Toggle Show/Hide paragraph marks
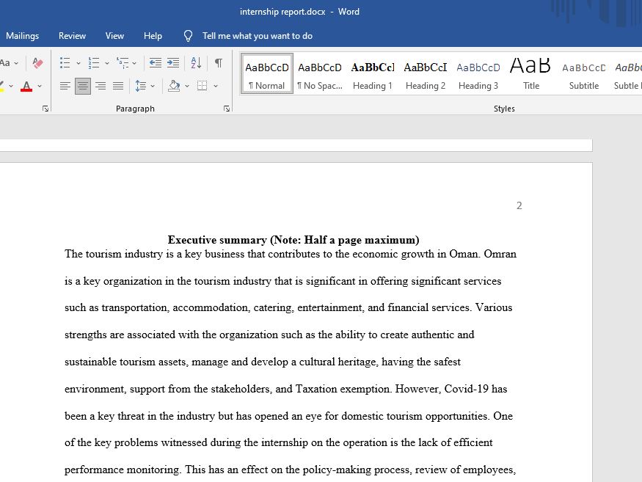Image resolution: width=642 pixels, height=482 pixels. [x=219, y=63]
